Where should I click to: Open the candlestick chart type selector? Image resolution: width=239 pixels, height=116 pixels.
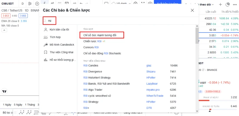tap(30, 4)
